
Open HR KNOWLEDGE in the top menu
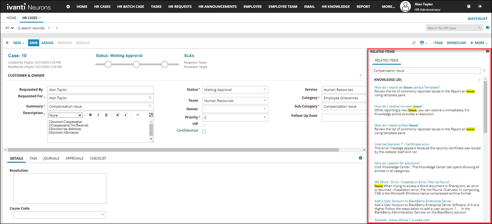pyautogui.click(x=335, y=7)
